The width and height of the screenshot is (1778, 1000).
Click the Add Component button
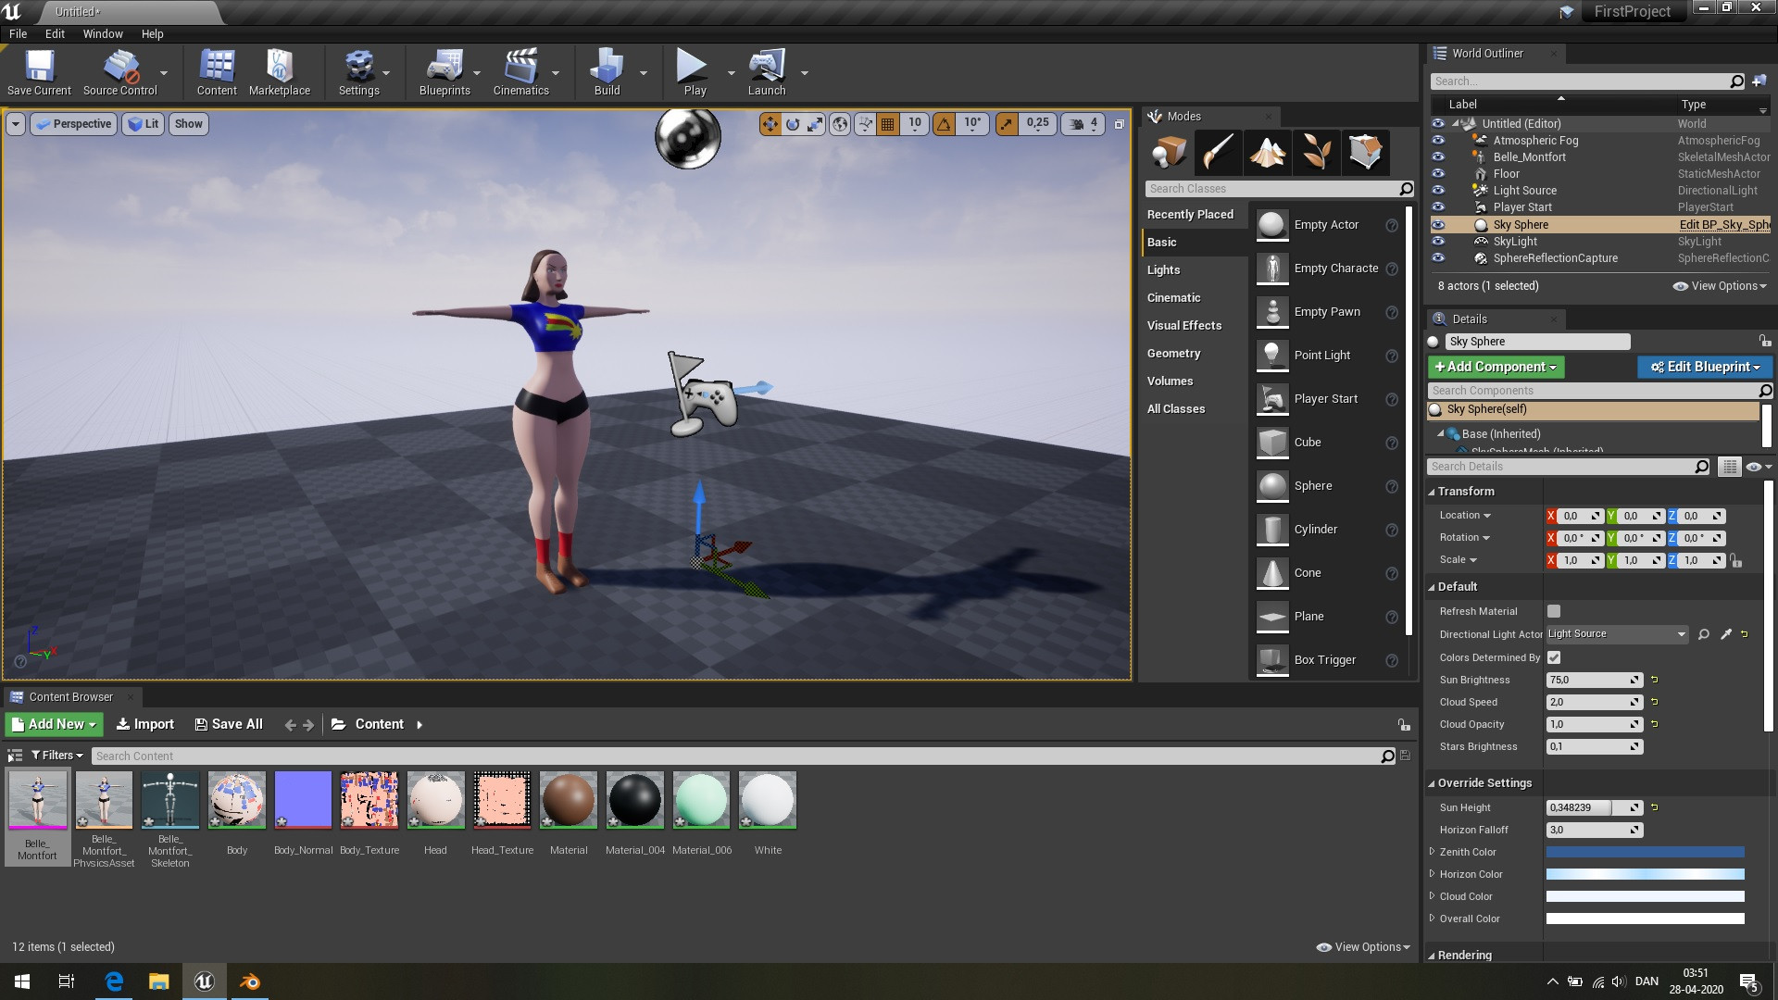point(1496,367)
